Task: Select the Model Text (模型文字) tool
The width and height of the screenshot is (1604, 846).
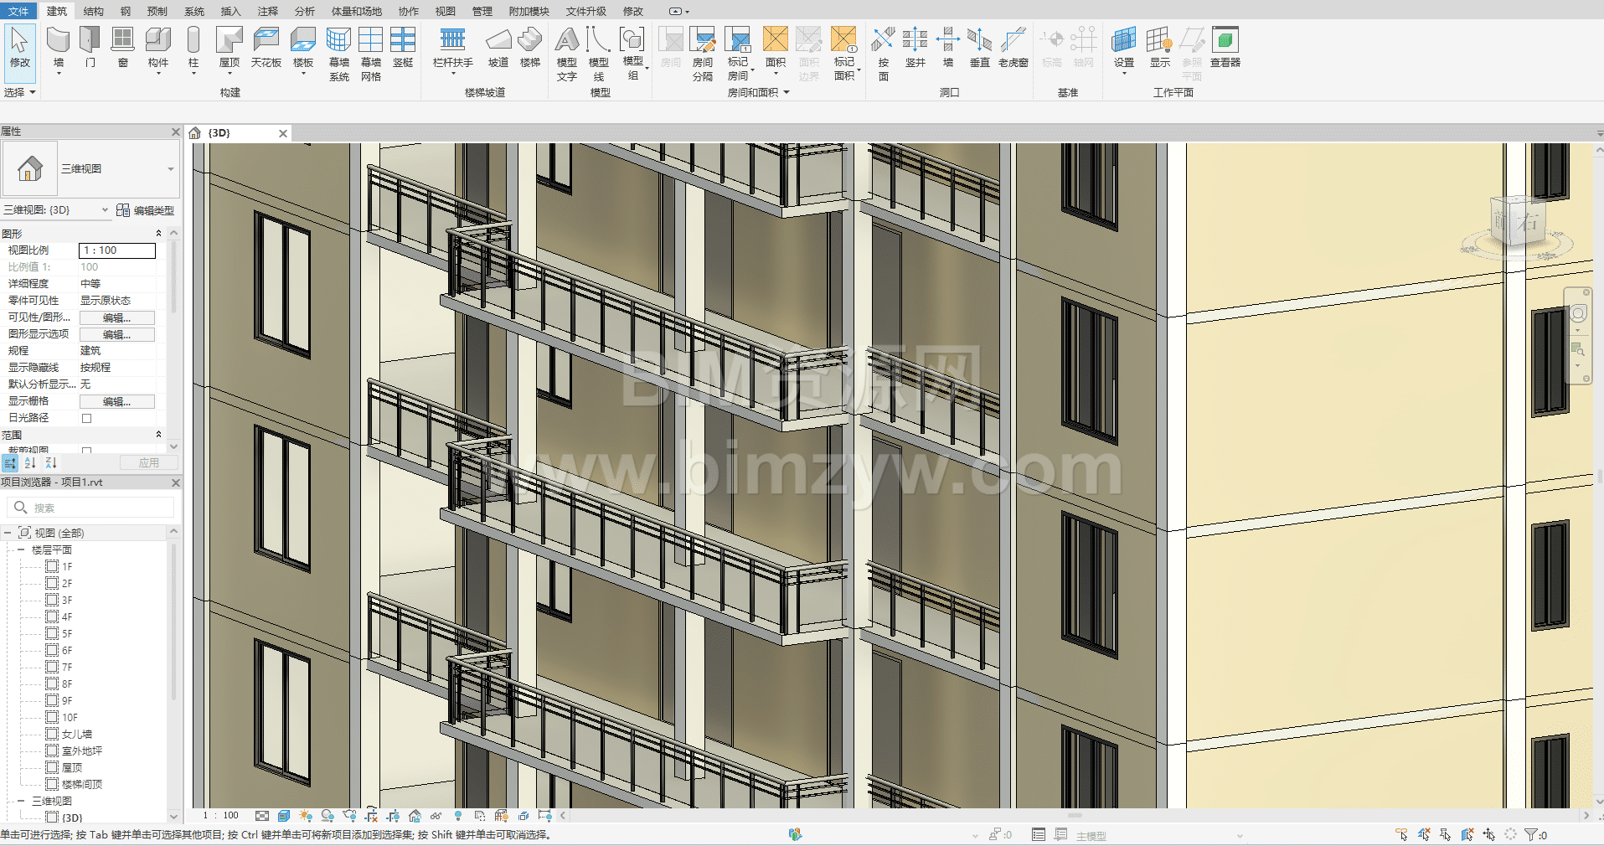Action: click(567, 53)
